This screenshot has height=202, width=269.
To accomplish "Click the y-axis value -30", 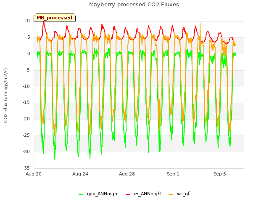I will pyautogui.click(x=26, y=151).
